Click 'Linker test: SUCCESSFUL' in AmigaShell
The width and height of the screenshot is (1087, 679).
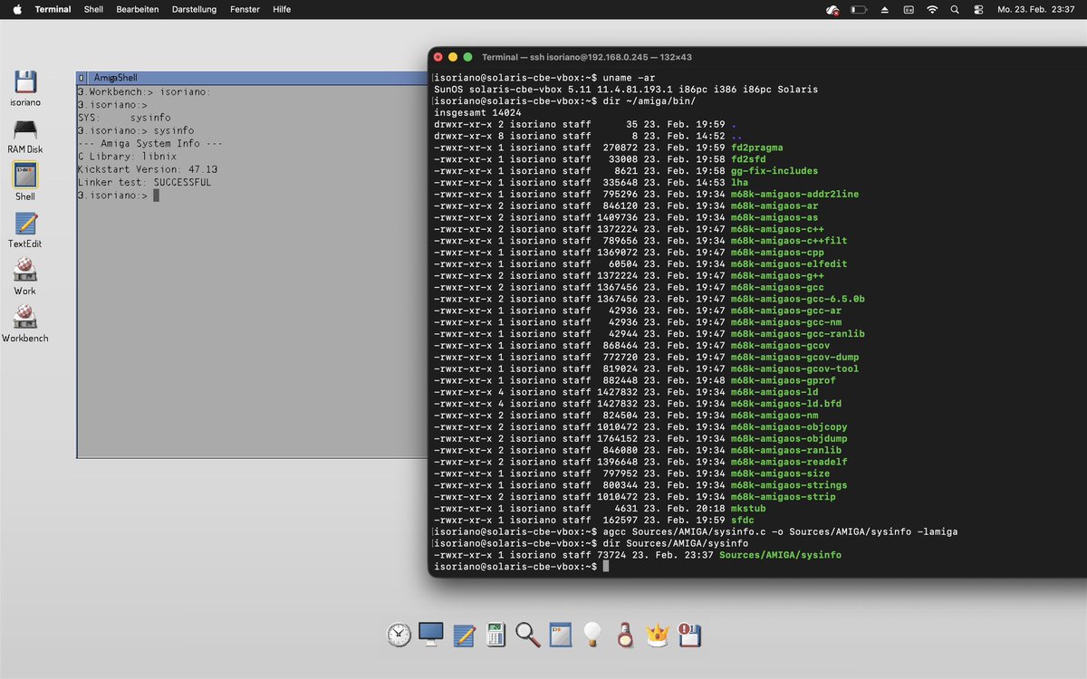pyautogui.click(x=145, y=182)
